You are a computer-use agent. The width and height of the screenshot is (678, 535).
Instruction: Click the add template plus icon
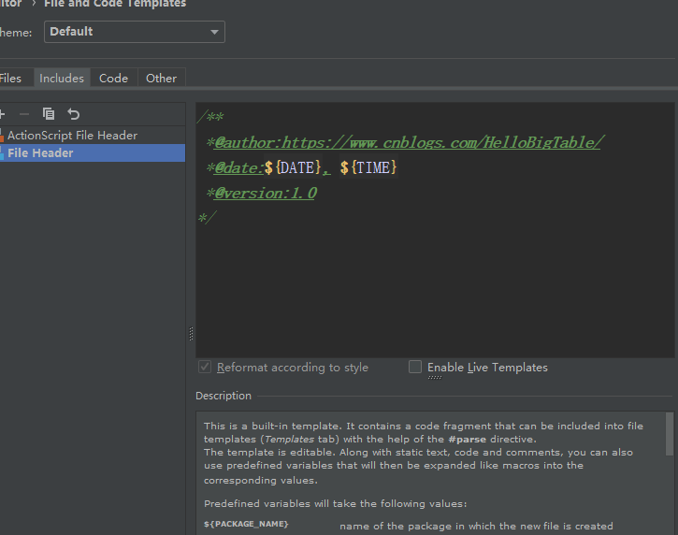(x=2, y=114)
